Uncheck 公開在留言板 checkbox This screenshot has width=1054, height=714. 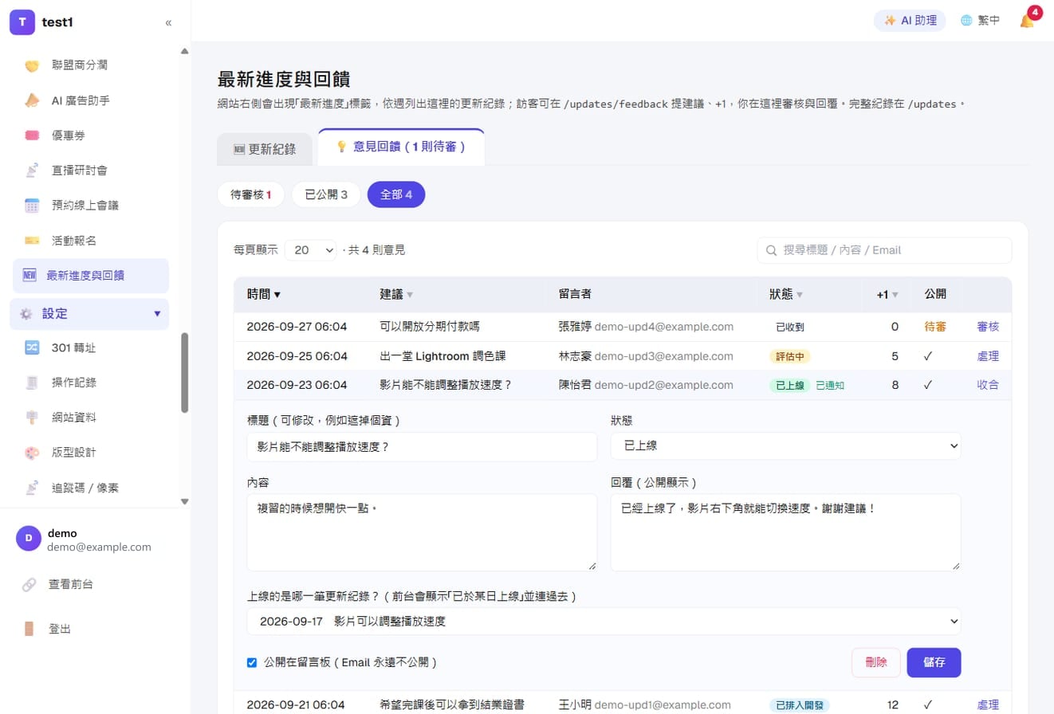click(252, 662)
